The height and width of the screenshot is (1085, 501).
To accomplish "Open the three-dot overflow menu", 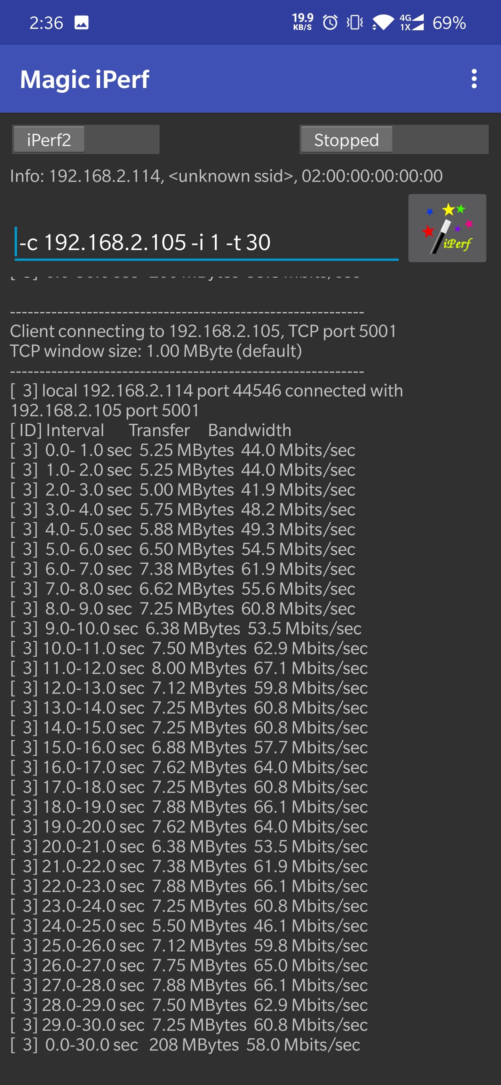I will point(474,78).
